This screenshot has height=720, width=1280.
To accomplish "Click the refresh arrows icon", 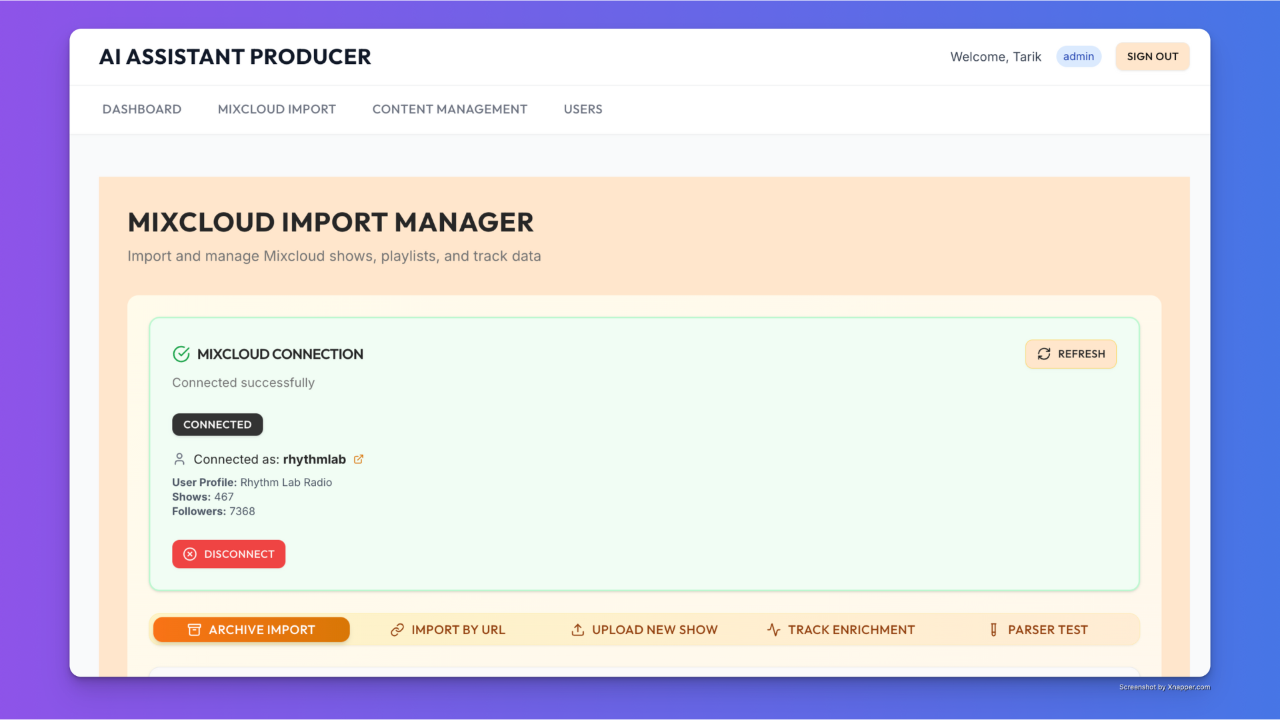I will pos(1044,354).
